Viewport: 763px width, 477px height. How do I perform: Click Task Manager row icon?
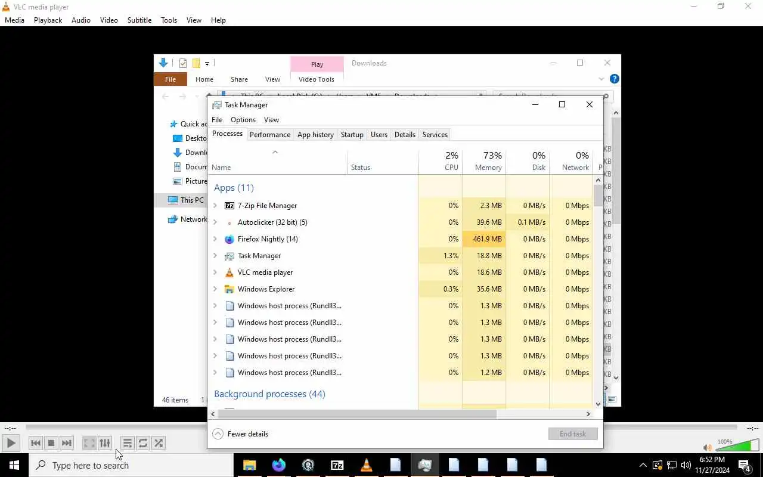pos(229,256)
